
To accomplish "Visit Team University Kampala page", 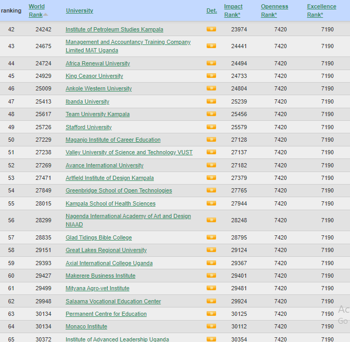I will pyautogui.click(x=97, y=114).
